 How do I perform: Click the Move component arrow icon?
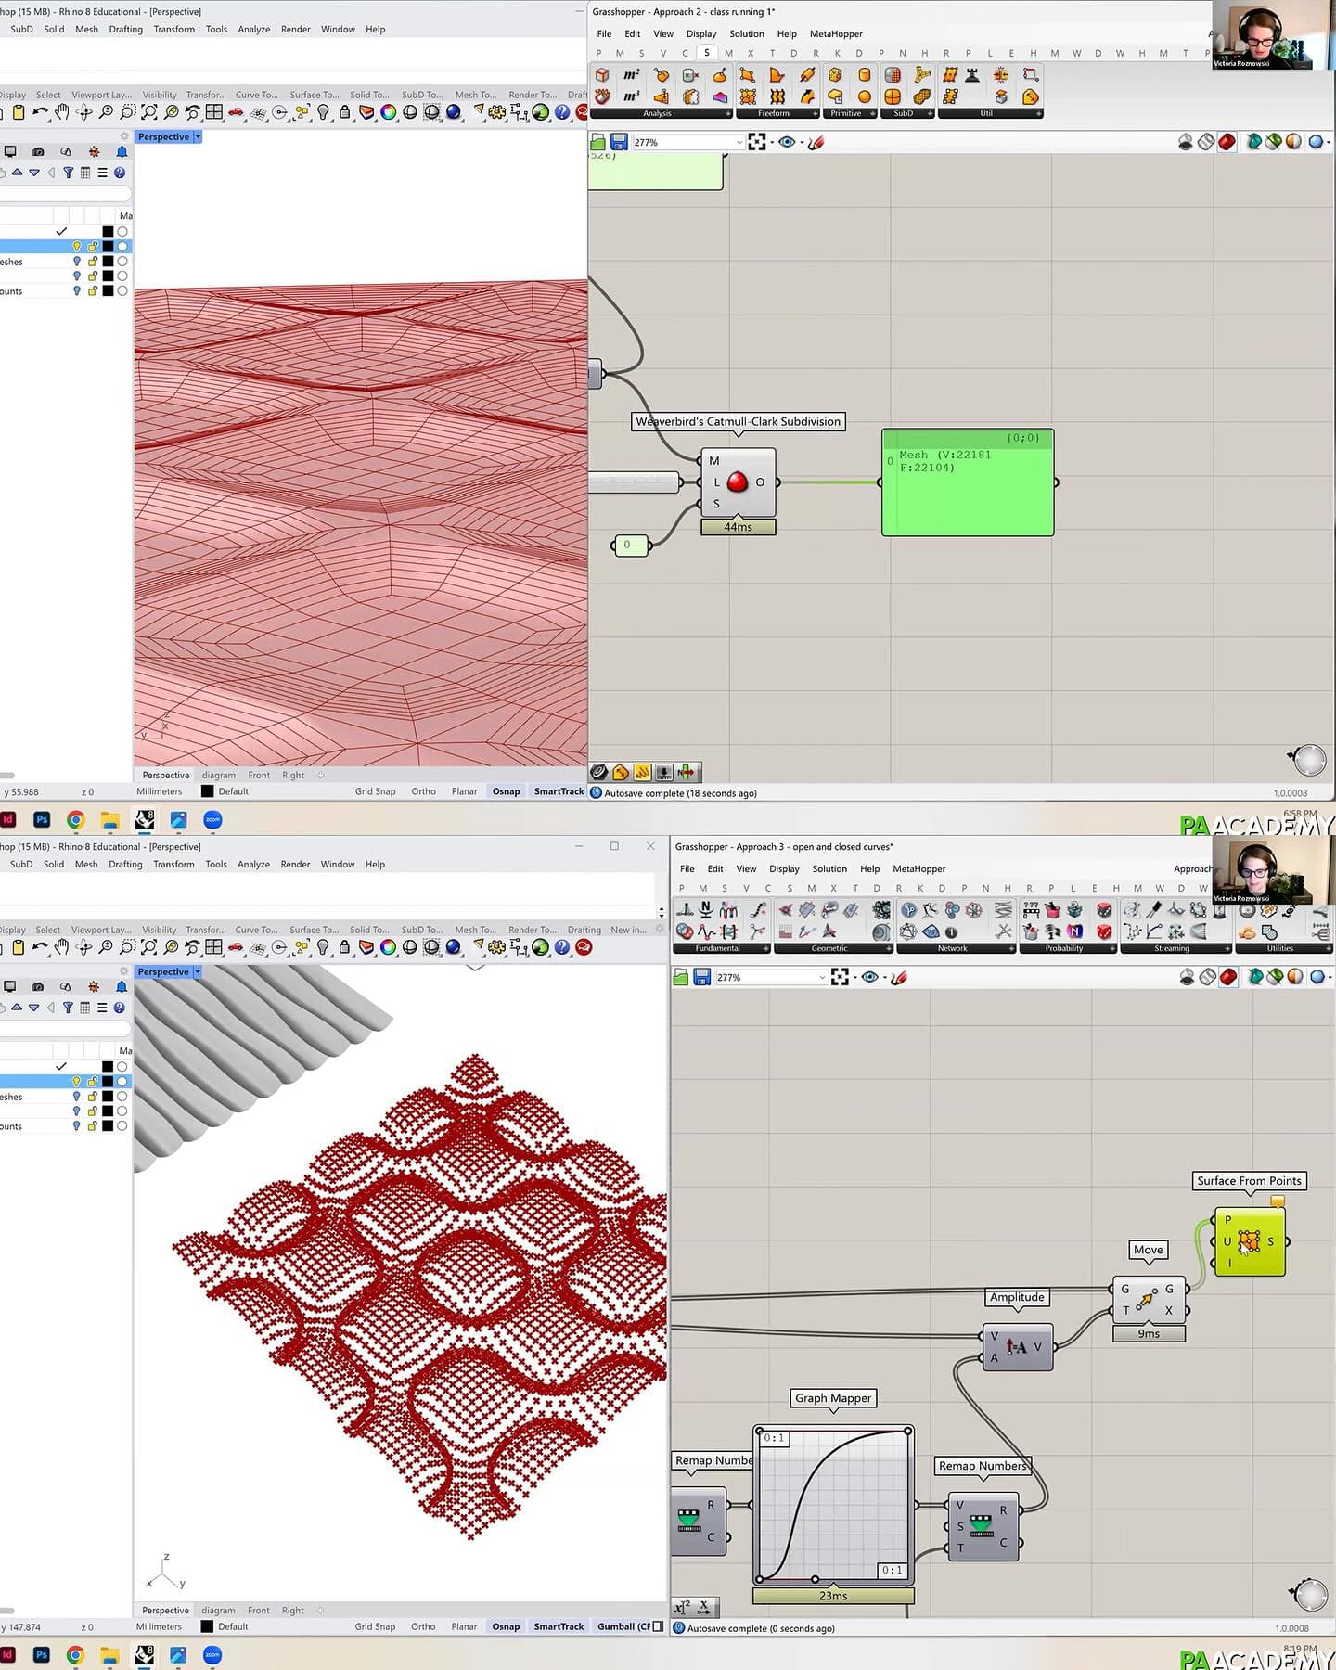tap(1147, 1300)
